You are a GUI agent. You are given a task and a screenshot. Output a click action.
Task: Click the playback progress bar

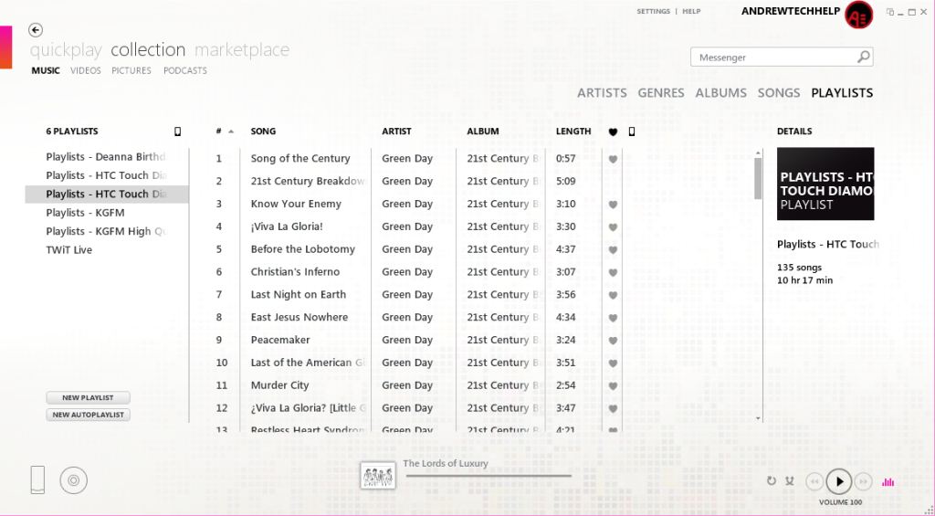pos(488,476)
